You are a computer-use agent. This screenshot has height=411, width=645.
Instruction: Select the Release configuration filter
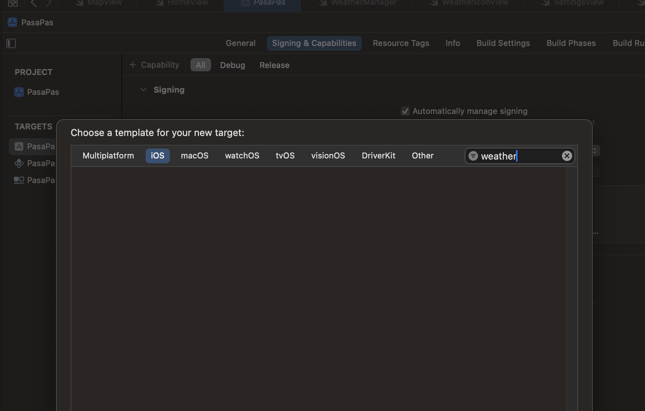pos(274,65)
